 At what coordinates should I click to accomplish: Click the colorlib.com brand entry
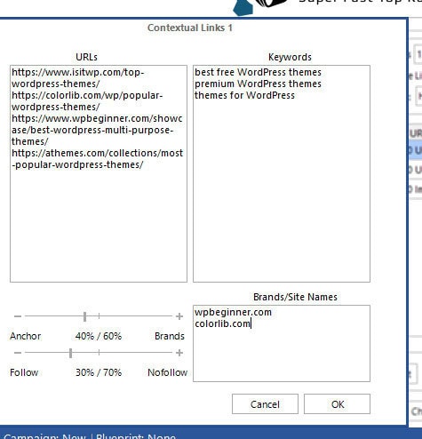(x=222, y=323)
